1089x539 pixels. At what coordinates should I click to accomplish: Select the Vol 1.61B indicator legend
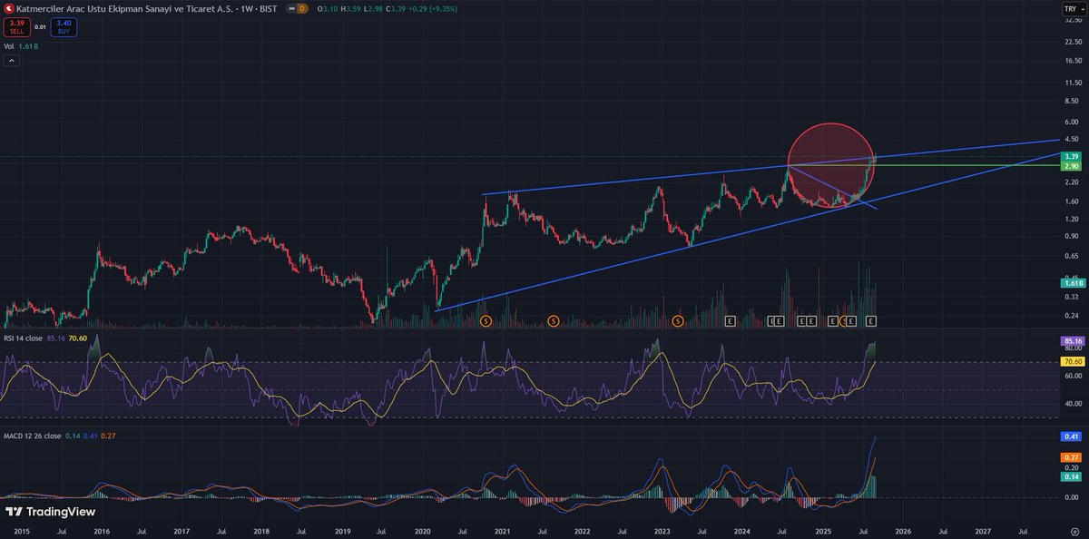point(23,45)
